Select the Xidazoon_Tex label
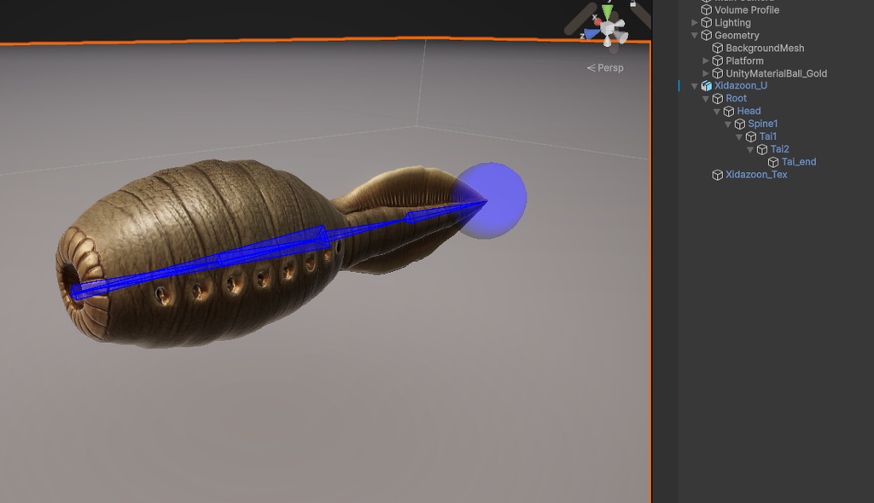Viewport: 874px width, 503px height. (x=756, y=175)
